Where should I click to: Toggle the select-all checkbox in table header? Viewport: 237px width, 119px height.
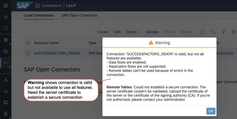[x=28, y=43]
